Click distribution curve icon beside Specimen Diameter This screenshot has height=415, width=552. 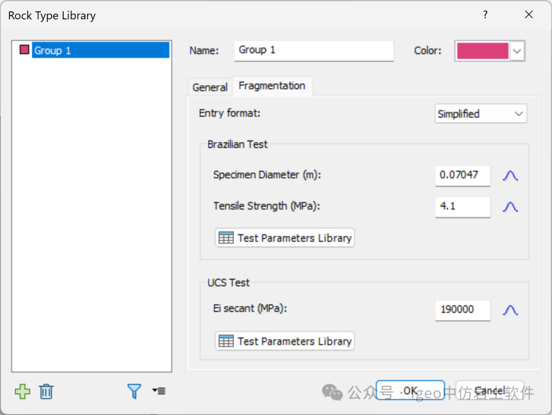(x=510, y=176)
